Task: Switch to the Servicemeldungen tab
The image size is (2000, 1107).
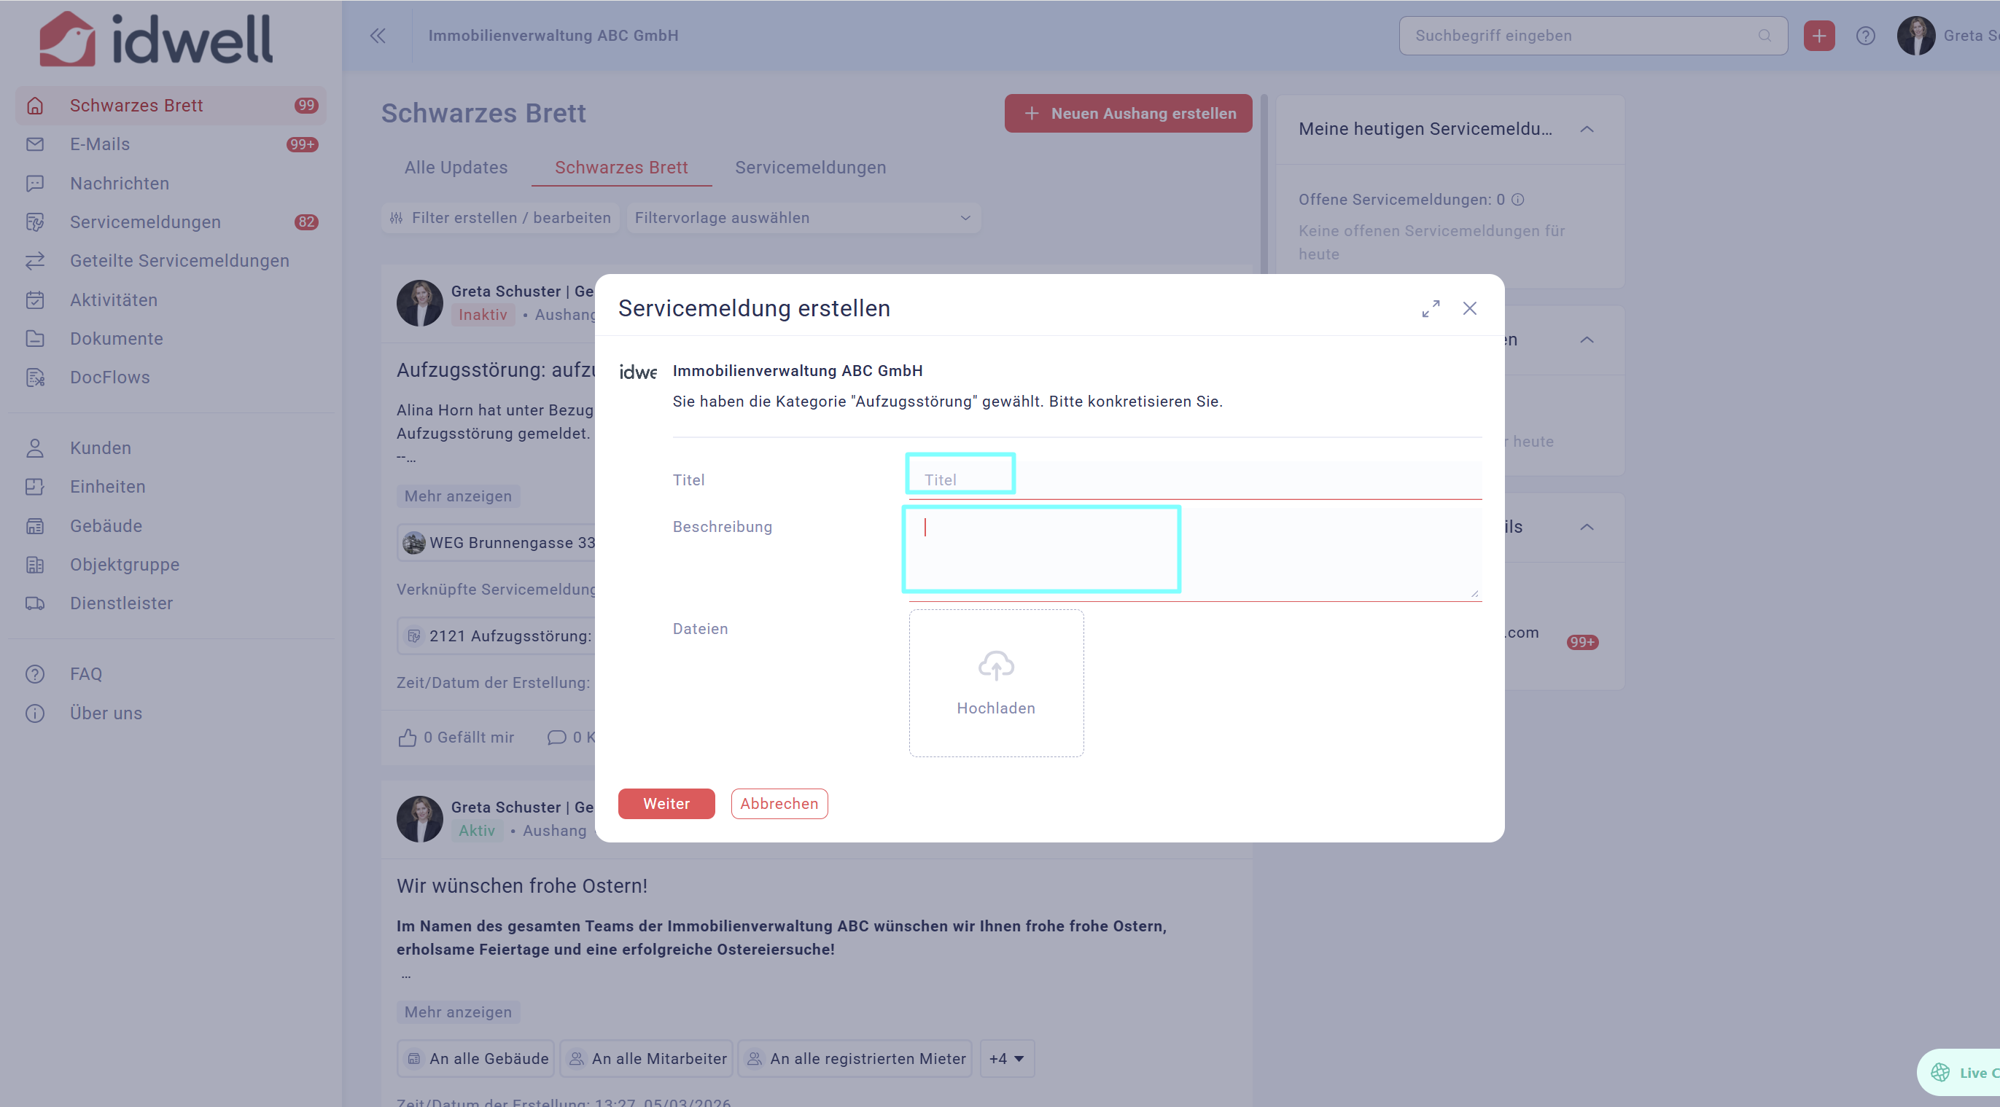Action: [810, 168]
